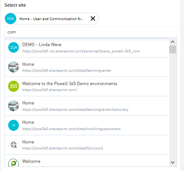Viewport: 184px width, 171px height.
Task: Click the selected site chip label 'Home - User and Communication fo...'
Action: tap(52, 19)
